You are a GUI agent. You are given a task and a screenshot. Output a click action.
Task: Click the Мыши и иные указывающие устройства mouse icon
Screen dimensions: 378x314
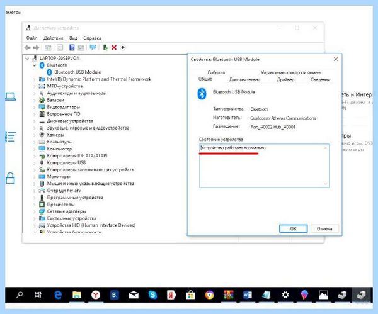[x=42, y=184]
